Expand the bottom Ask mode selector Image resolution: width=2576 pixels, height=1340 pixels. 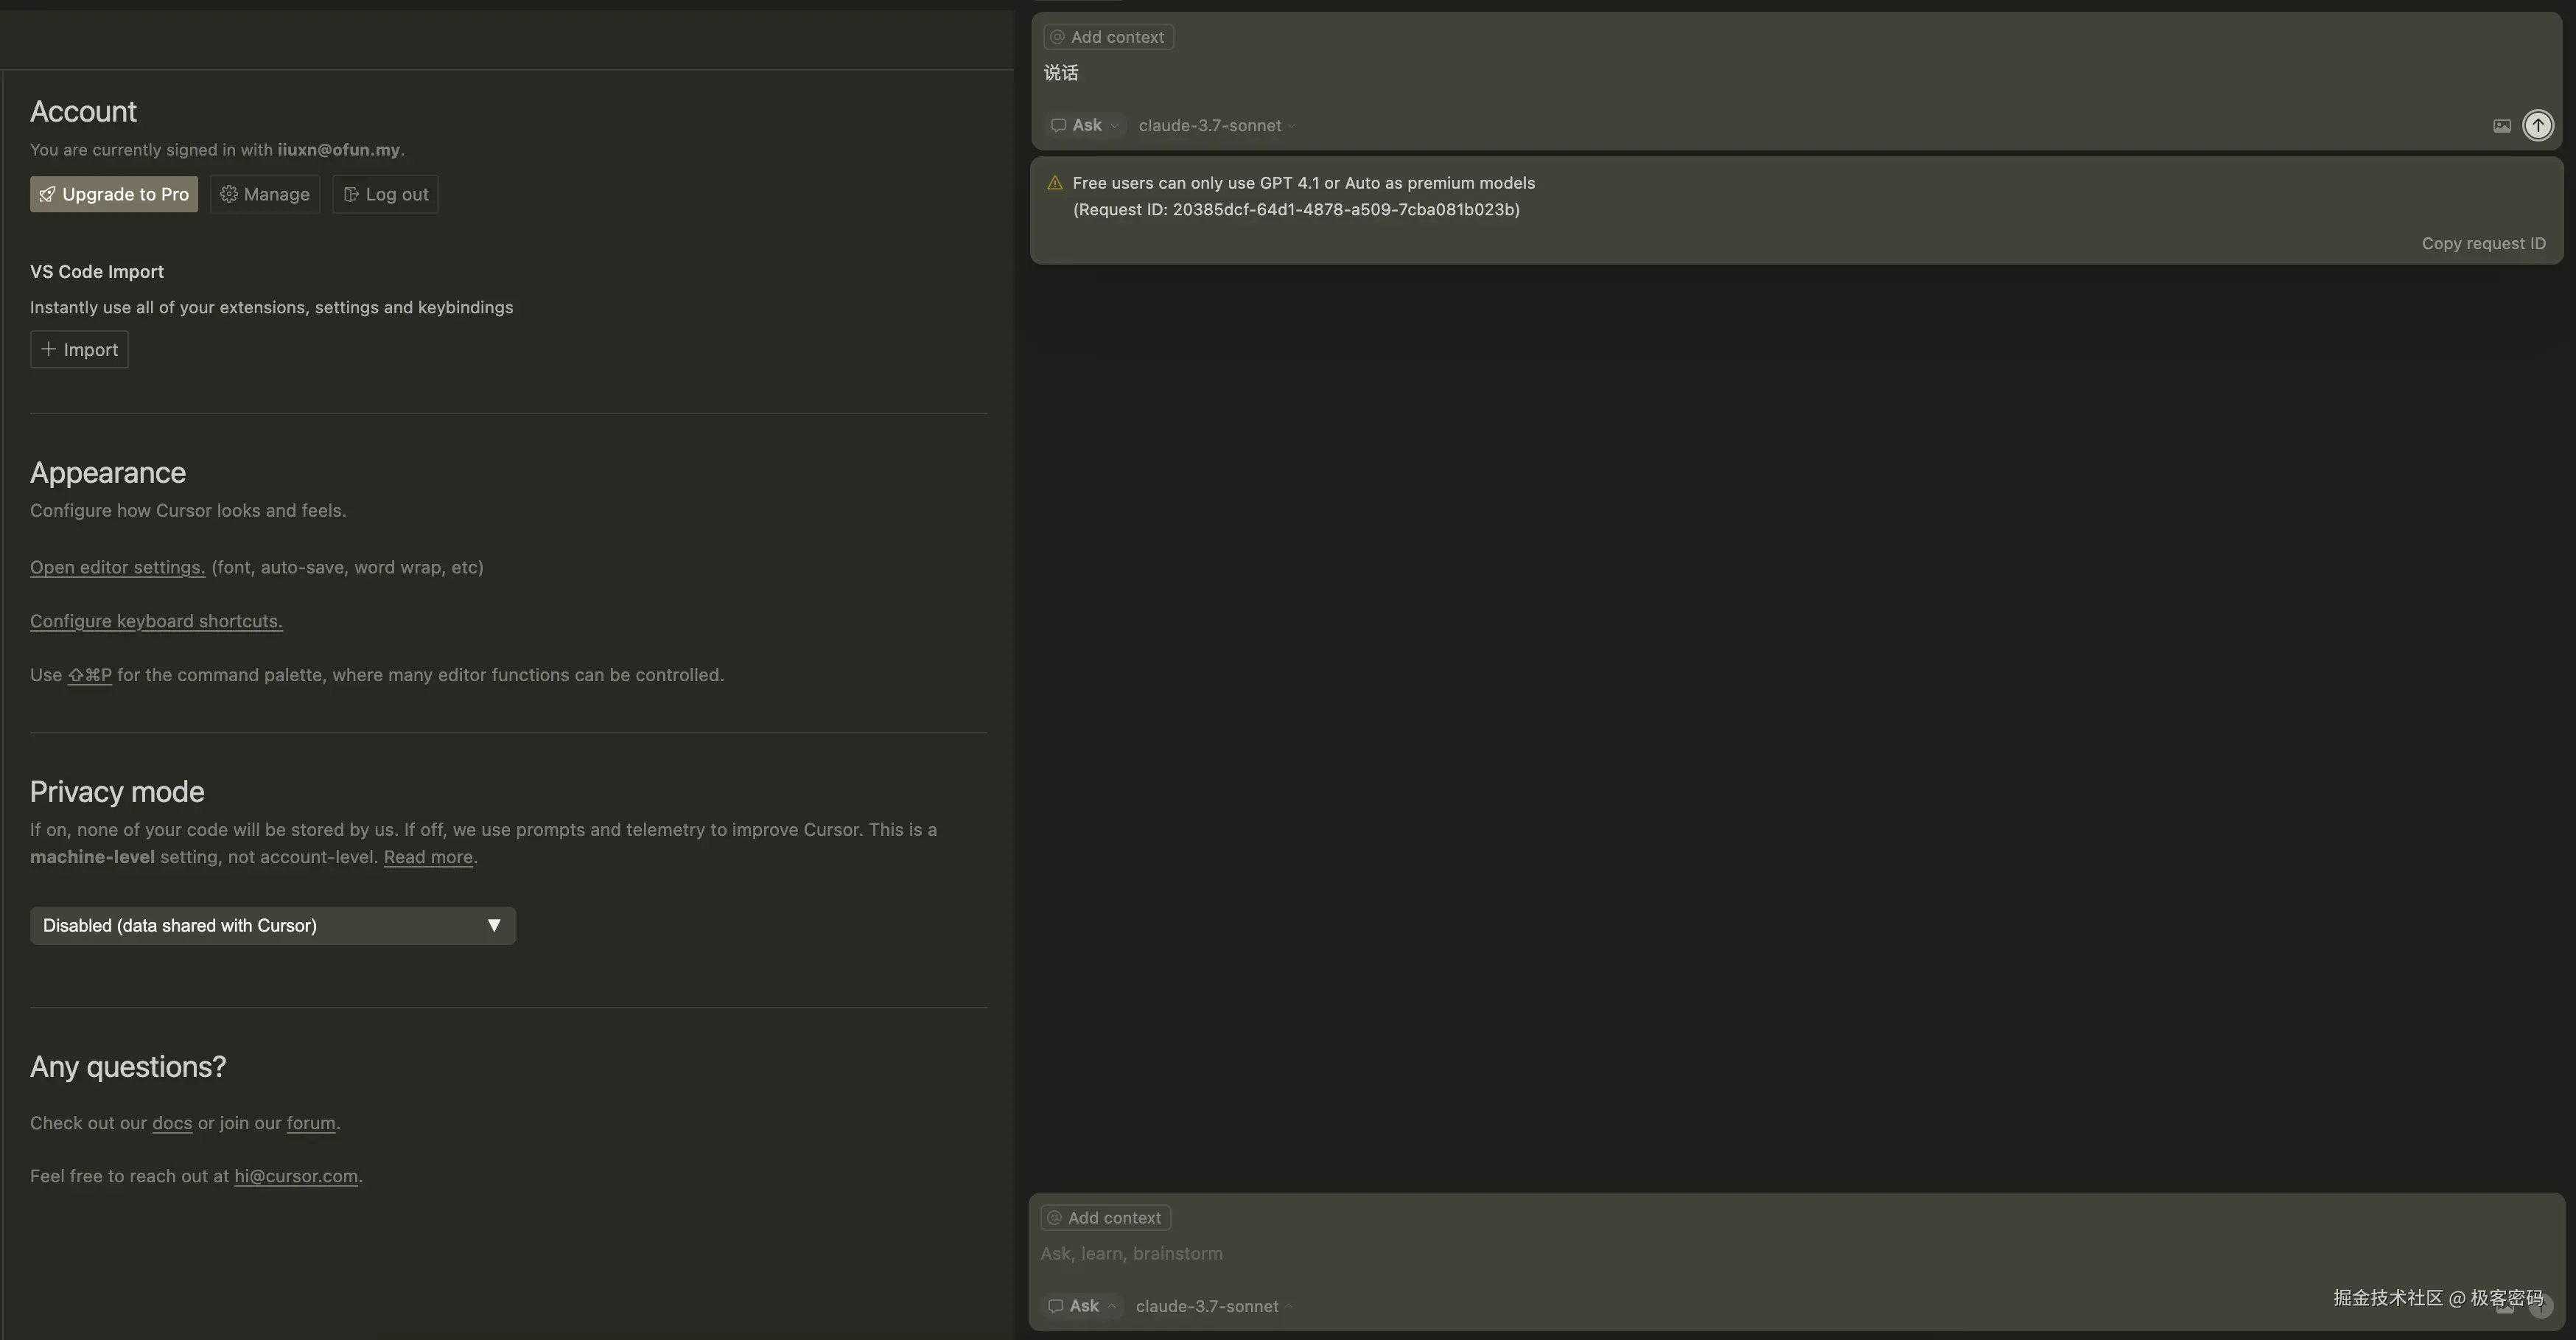tap(1082, 1306)
